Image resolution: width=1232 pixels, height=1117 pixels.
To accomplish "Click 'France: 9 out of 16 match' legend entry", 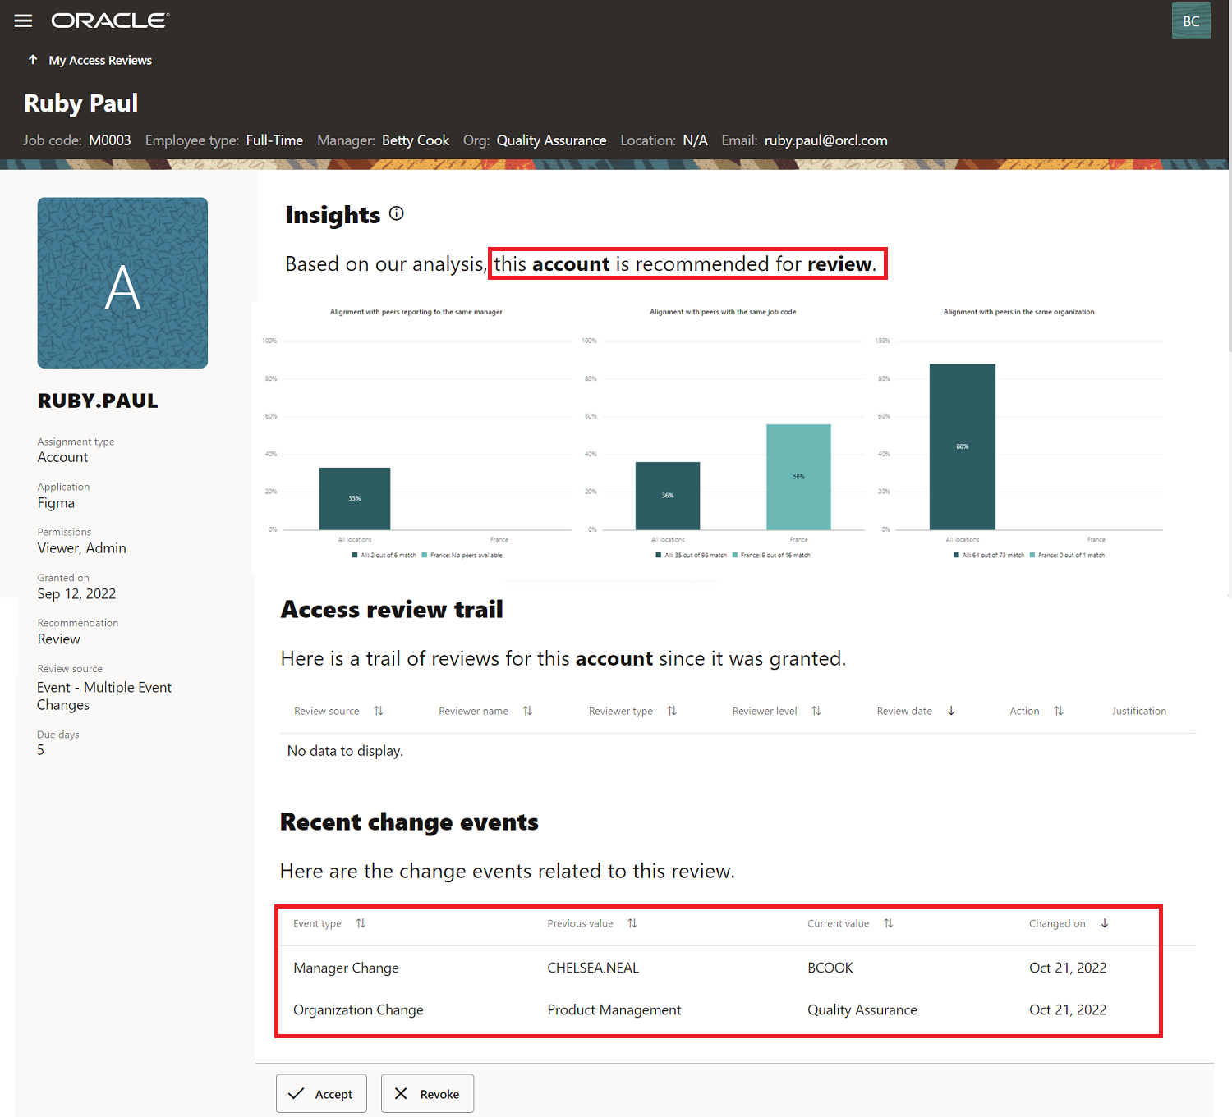I will pyautogui.click(x=771, y=556).
